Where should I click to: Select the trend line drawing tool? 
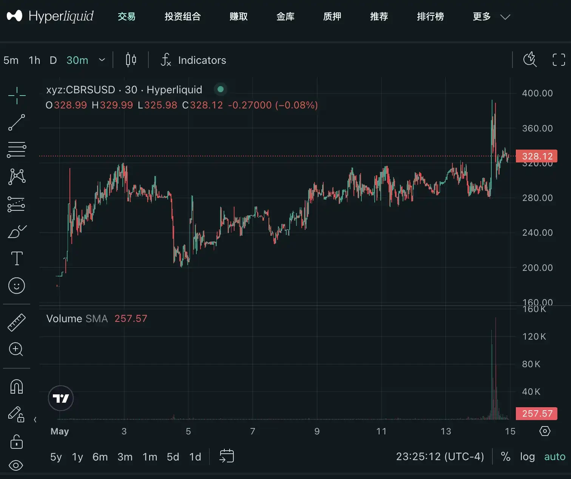pos(17,122)
